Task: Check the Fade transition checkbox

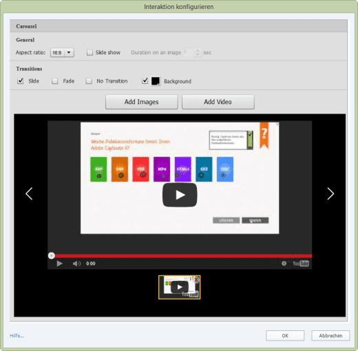Action: pos(55,81)
